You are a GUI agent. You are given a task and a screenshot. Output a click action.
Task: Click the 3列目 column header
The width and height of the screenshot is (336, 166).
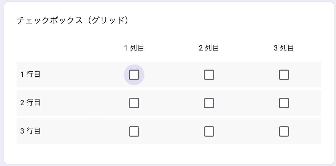(284, 48)
